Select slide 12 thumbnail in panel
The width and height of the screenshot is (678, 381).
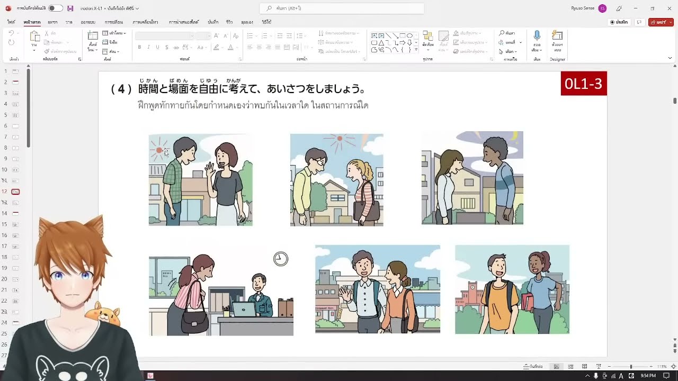[15, 192]
